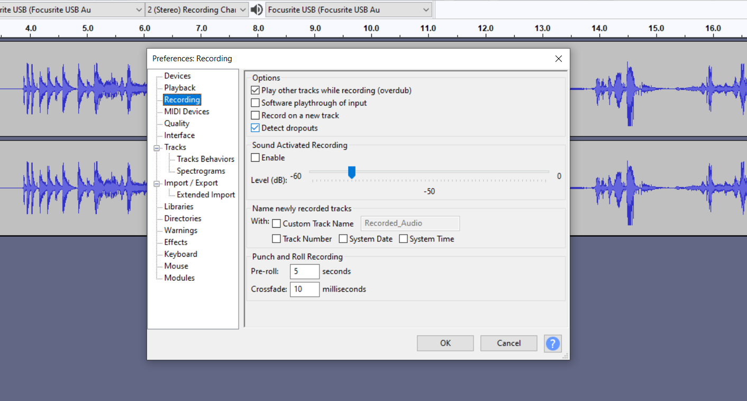Tick the System Time checkbox
The image size is (747, 401).
(403, 239)
